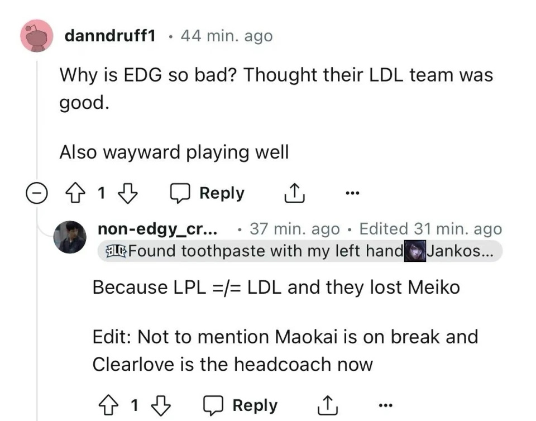Open the overflow menu on non-edgy_cr's reply

coord(385,404)
